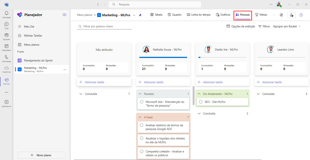The image size is (310, 160).
Task: Select the Pessoas tab
Action: pos(243,15)
